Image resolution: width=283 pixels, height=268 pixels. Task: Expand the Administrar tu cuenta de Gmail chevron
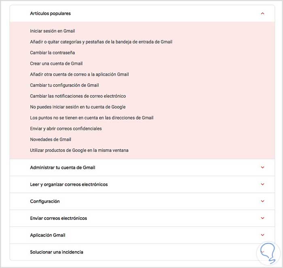pyautogui.click(x=262, y=167)
